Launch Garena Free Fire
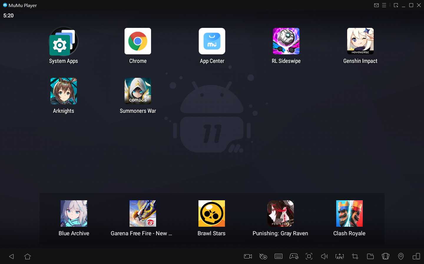 (143, 213)
